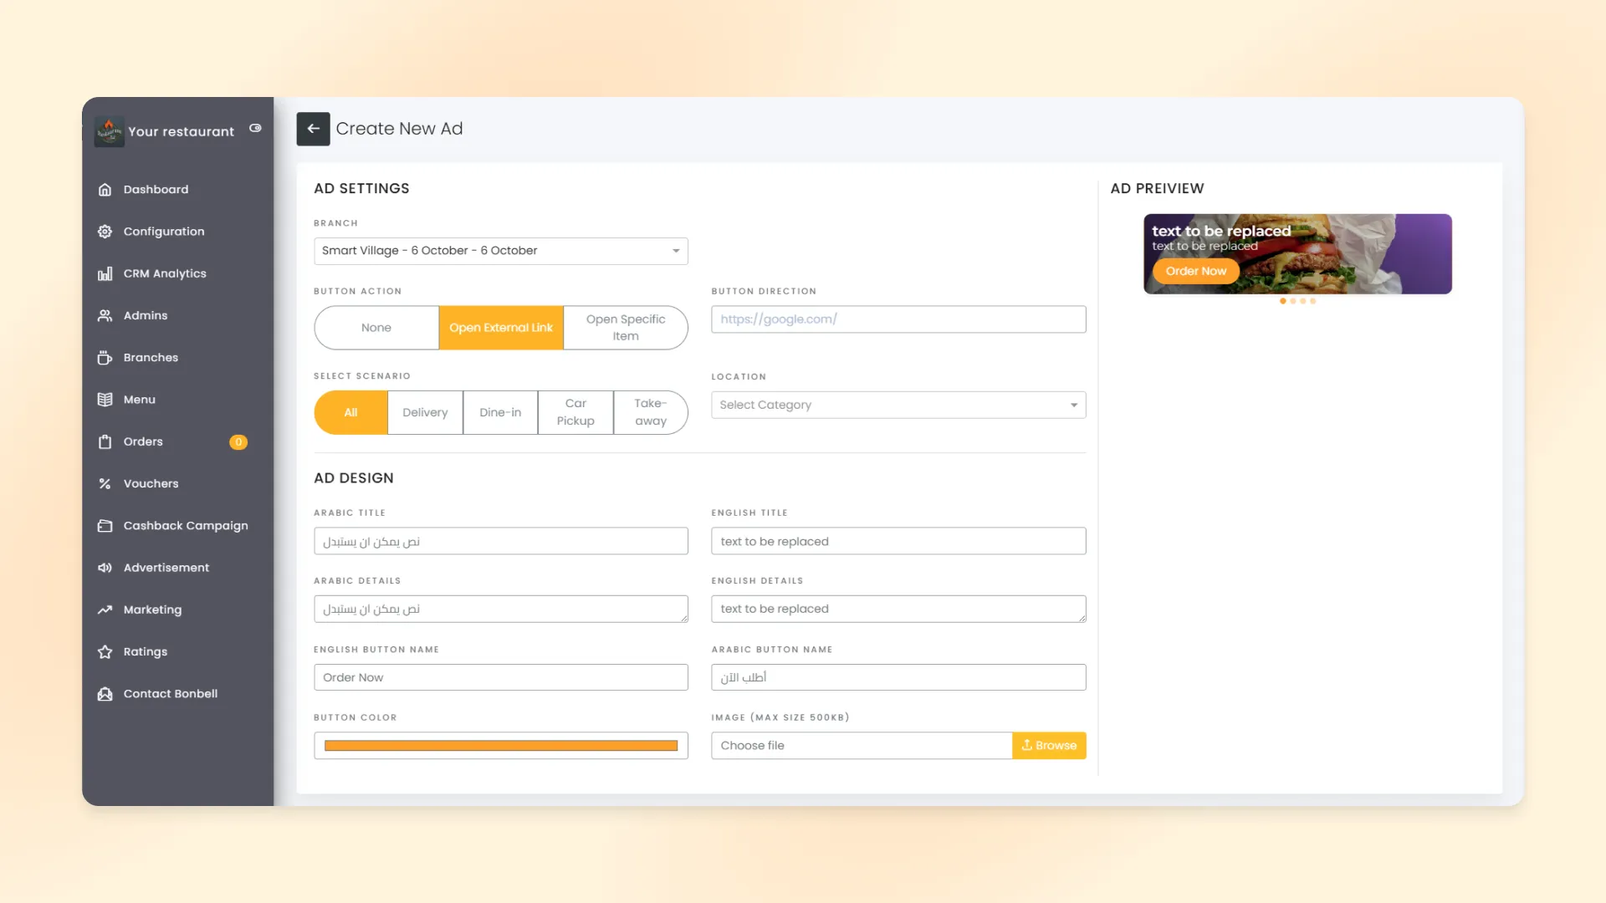Click the Orders clipboard icon
Viewport: 1606px width, 903px height.
(x=105, y=441)
